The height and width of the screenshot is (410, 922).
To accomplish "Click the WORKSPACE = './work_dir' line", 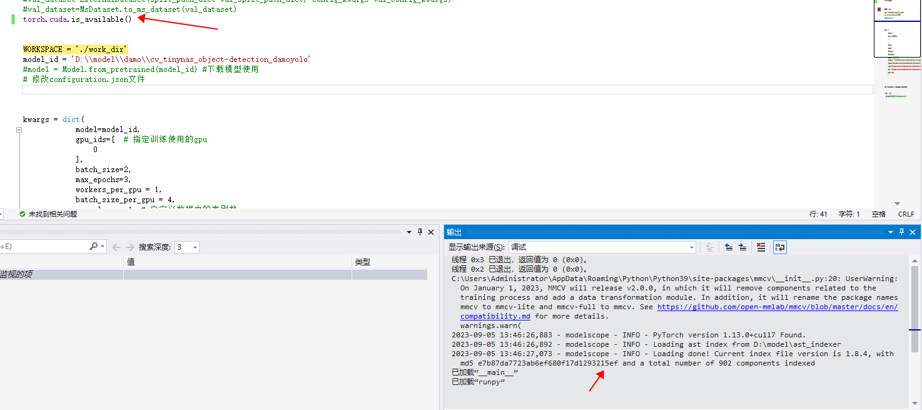I will 75,49.
